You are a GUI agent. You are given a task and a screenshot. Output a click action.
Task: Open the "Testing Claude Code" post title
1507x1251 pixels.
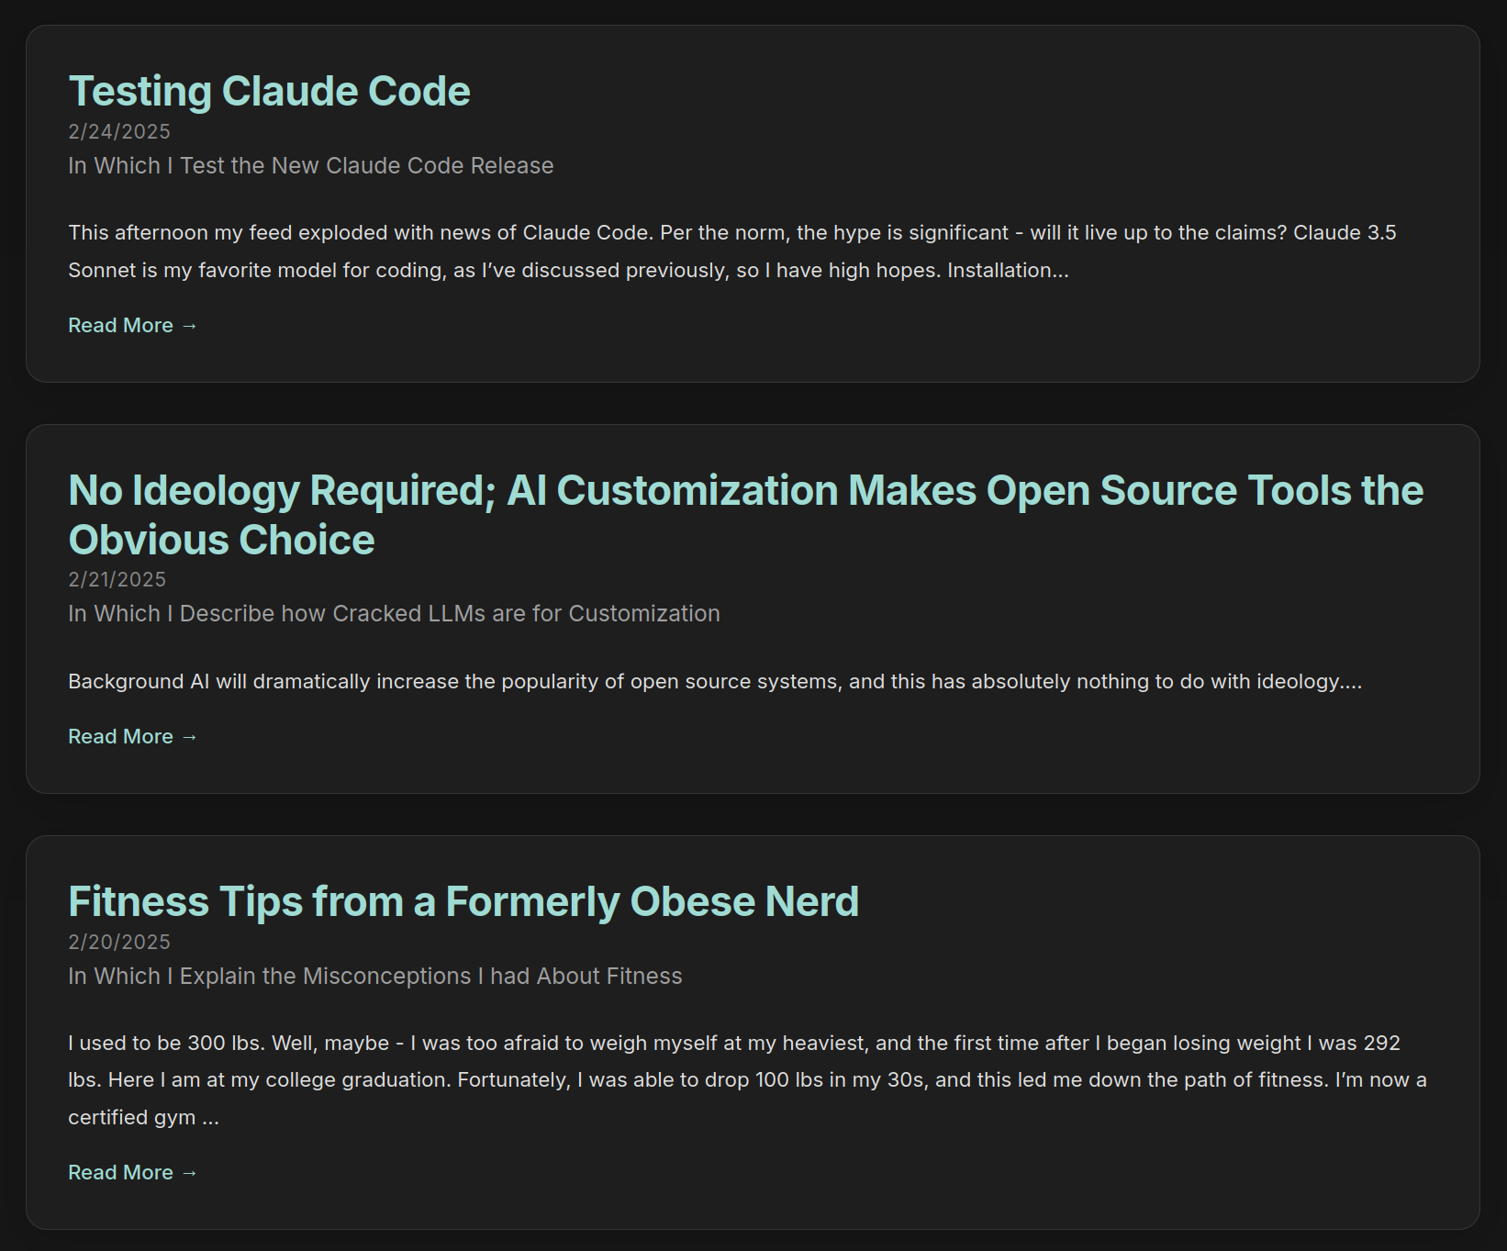pyautogui.click(x=269, y=91)
